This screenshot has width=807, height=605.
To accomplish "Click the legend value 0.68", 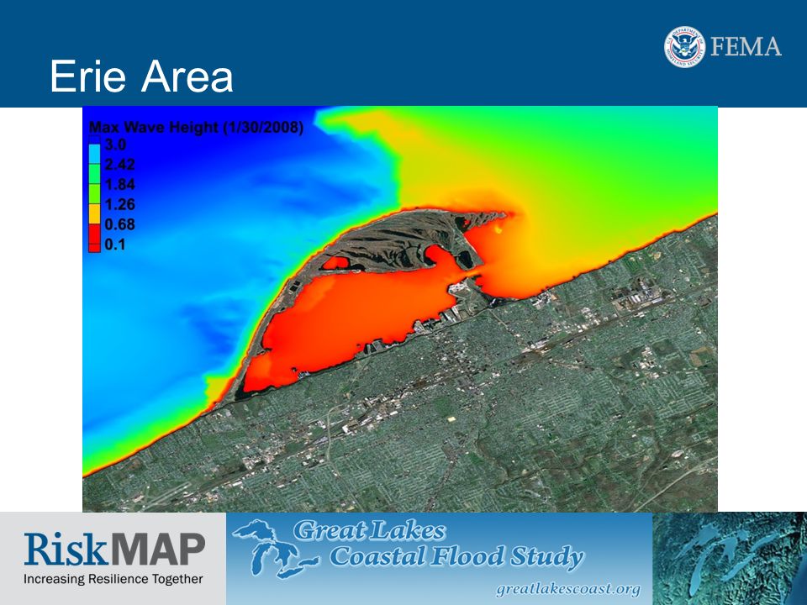I will pos(119,225).
